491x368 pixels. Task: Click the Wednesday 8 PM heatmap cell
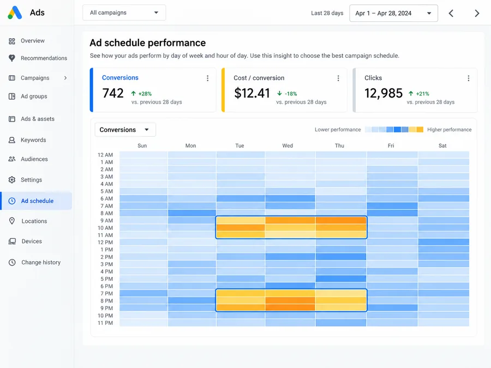[290, 301]
